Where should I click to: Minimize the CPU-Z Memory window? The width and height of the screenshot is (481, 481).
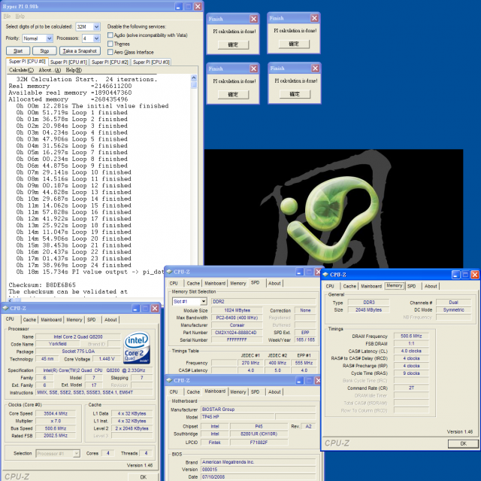pyautogui.click(x=455, y=275)
